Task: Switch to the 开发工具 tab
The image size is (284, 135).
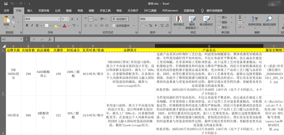Action: tap(105, 11)
